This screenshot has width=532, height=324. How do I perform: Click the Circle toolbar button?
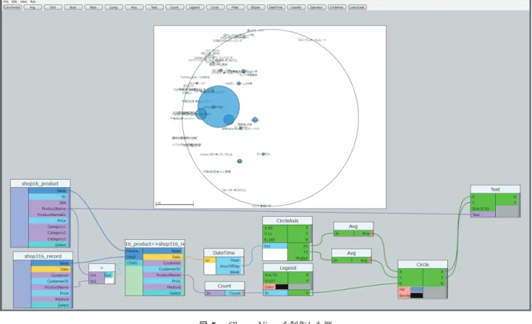(x=215, y=7)
